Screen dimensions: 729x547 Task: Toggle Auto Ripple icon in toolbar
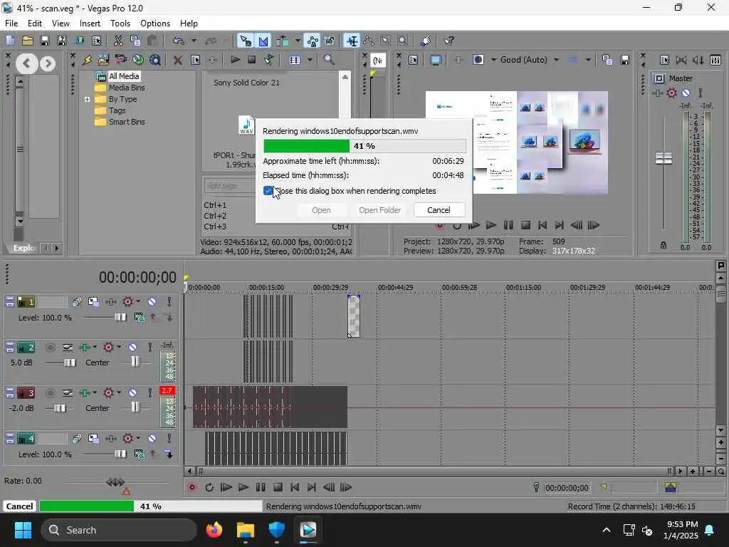[283, 41]
